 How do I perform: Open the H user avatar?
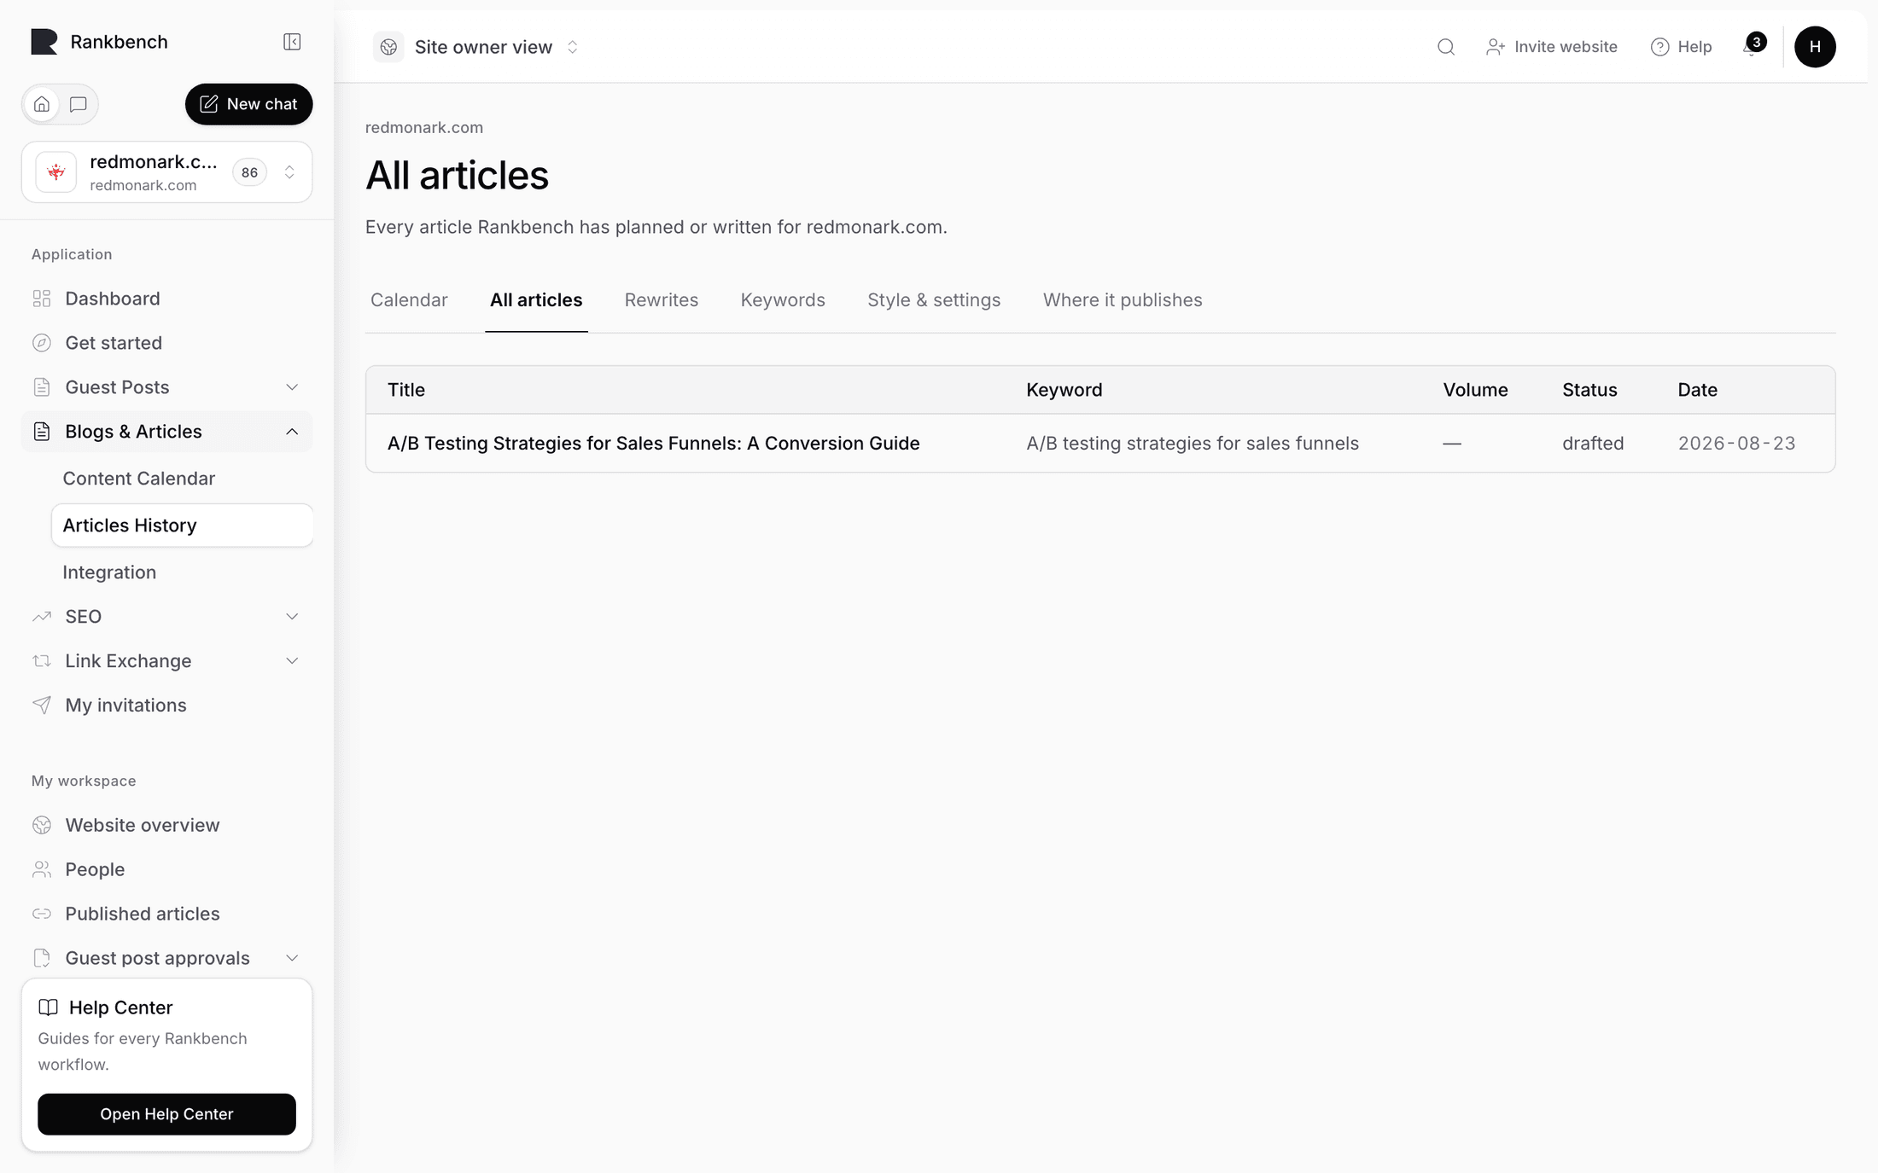click(1815, 47)
